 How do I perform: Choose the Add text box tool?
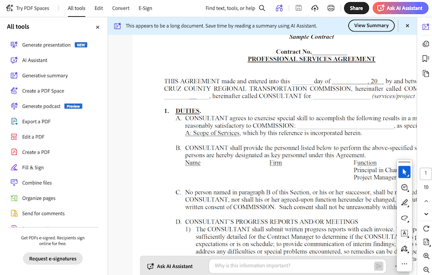[404, 233]
